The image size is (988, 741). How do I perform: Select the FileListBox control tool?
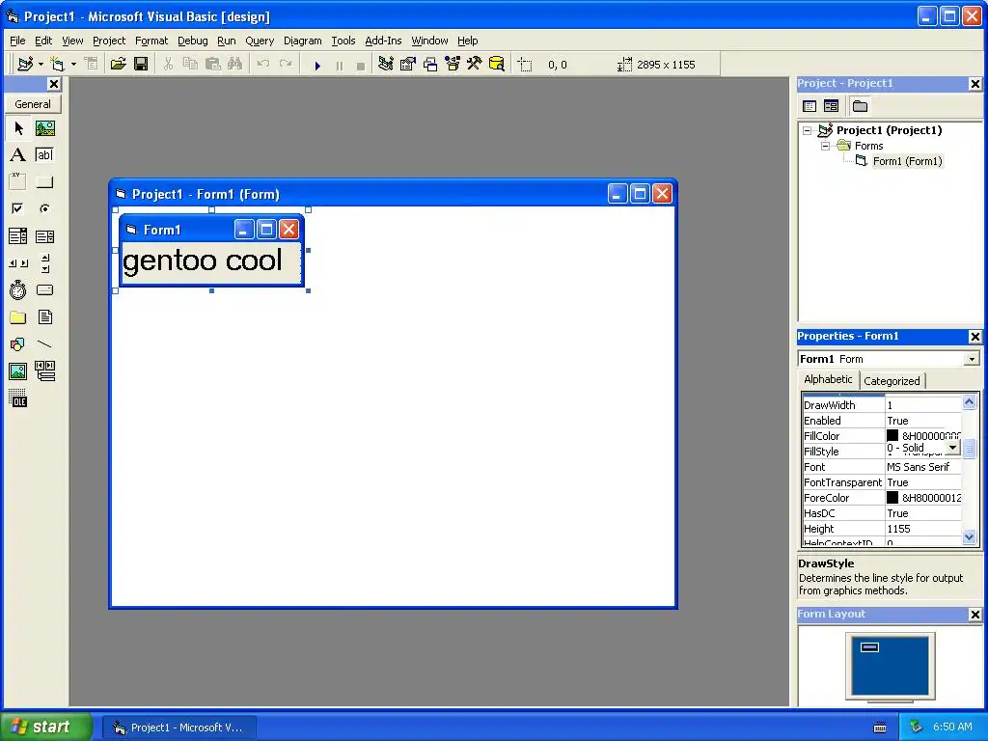click(44, 316)
